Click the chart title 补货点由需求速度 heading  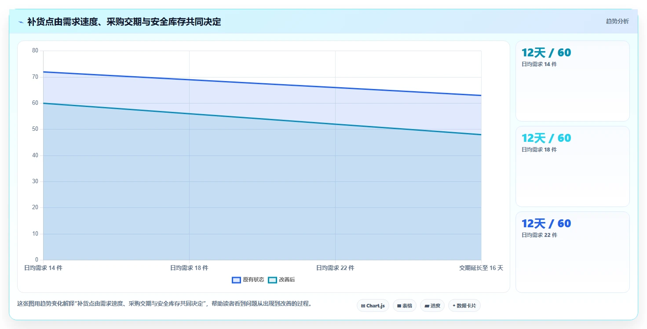(x=124, y=22)
